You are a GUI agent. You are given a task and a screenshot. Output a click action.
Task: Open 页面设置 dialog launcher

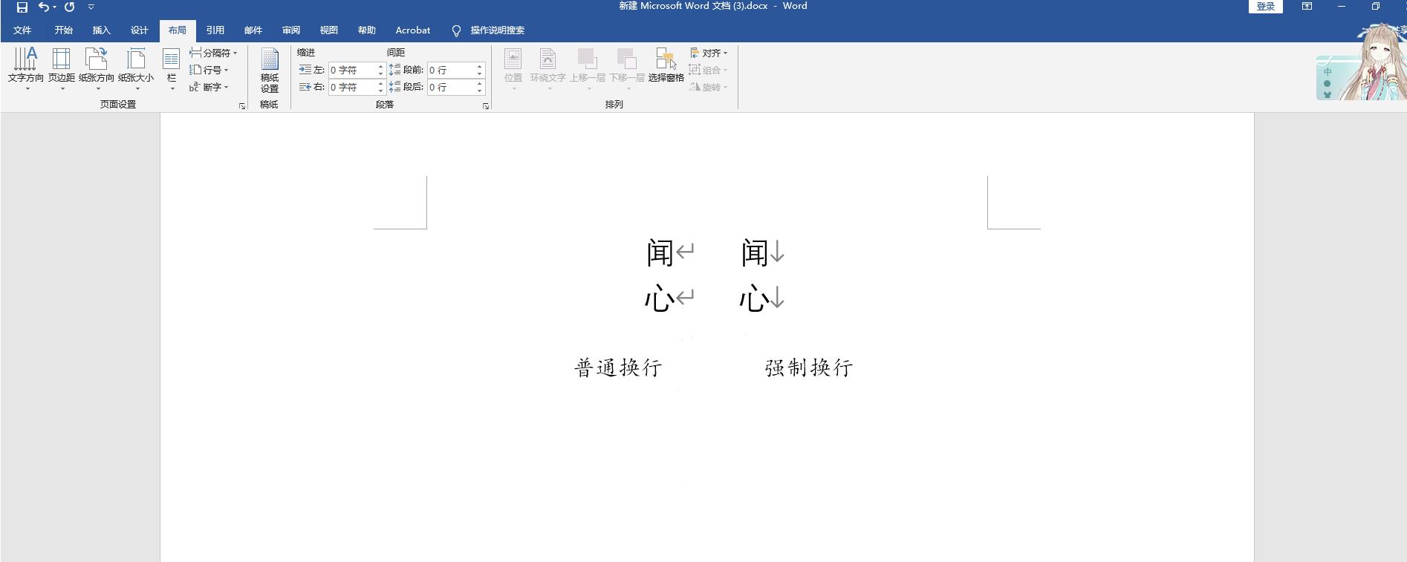coord(242,106)
